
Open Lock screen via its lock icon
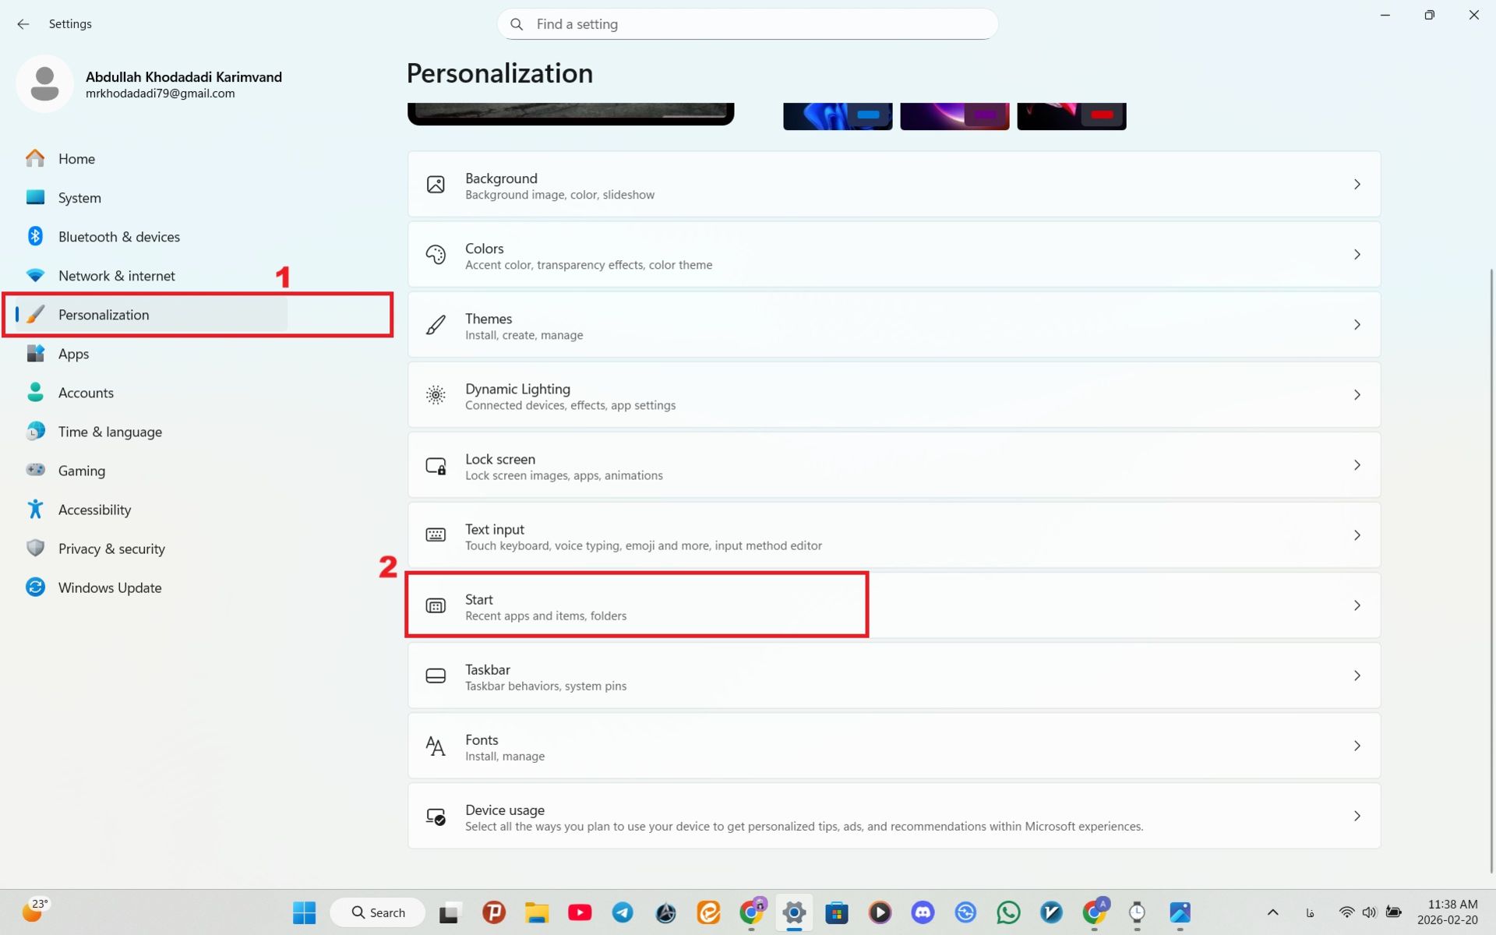[x=436, y=465]
